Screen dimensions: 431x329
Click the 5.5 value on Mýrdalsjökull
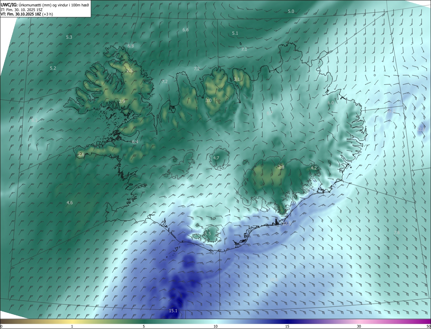207,234
